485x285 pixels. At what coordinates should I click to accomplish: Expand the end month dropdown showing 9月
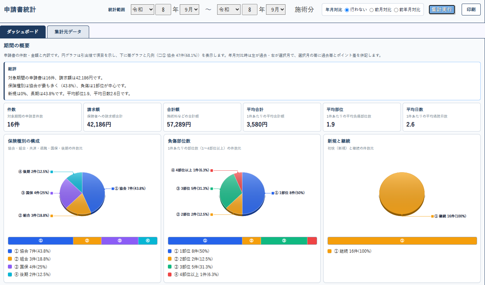point(276,10)
